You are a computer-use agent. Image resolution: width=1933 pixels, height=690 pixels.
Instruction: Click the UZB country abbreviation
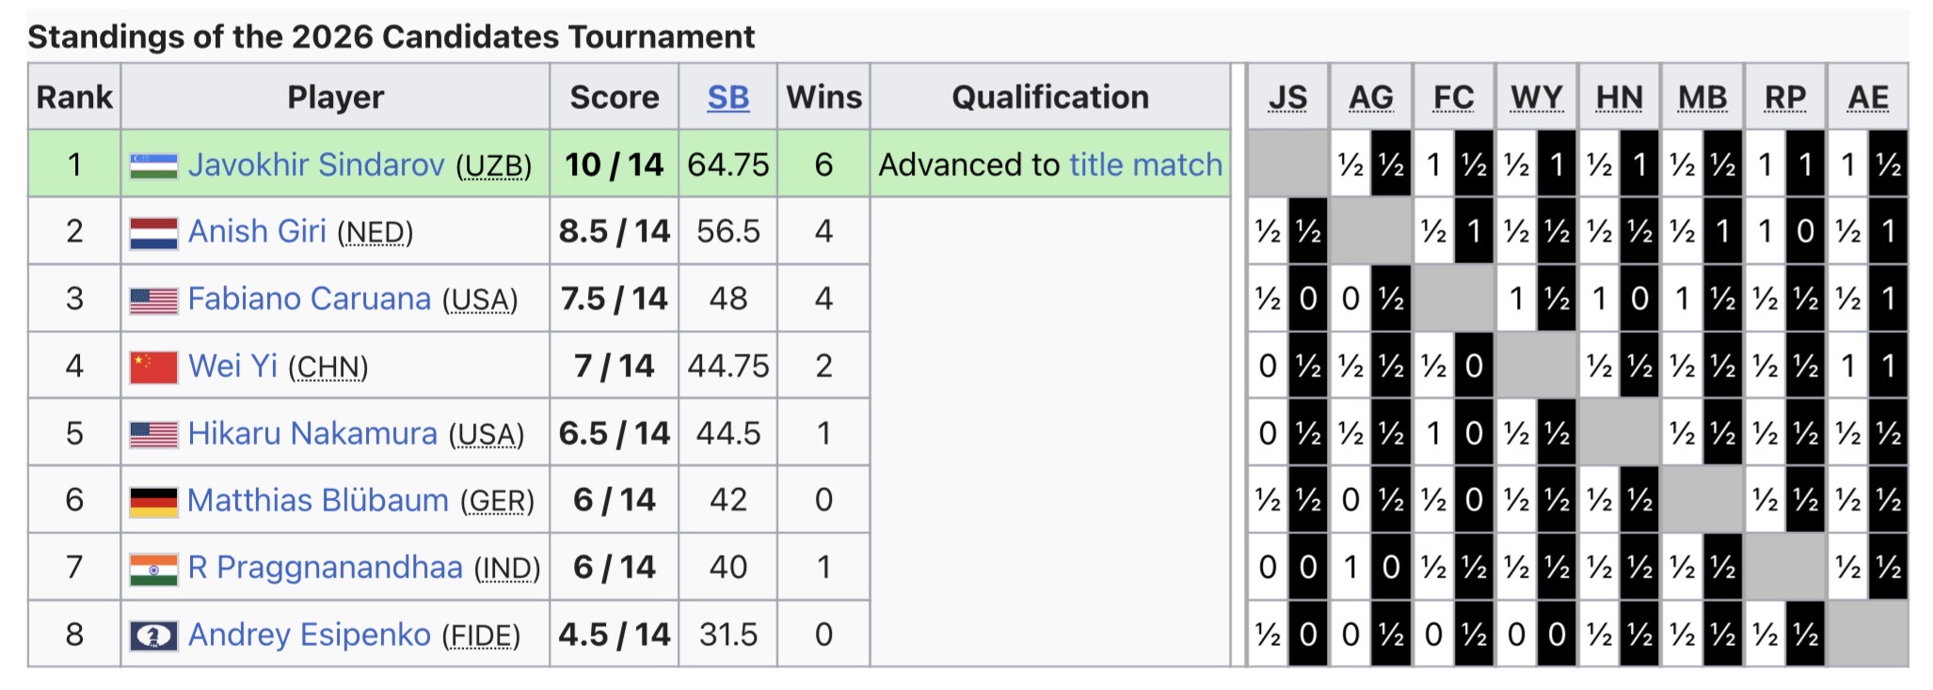(493, 166)
